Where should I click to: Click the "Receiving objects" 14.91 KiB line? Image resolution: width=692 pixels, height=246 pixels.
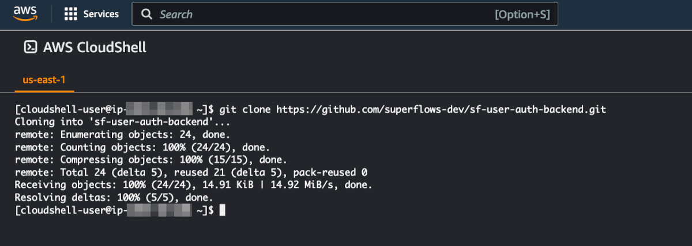(194, 185)
